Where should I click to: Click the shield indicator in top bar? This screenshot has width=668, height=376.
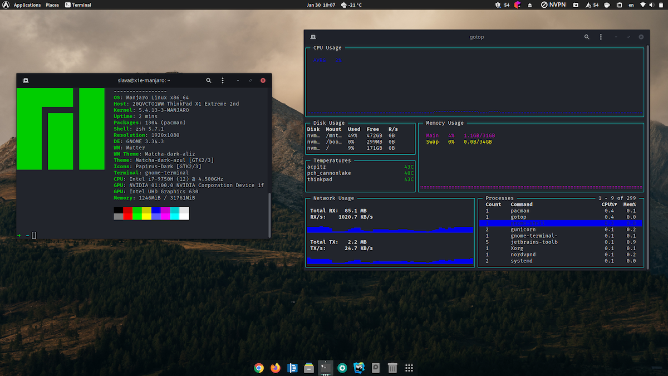498,5
